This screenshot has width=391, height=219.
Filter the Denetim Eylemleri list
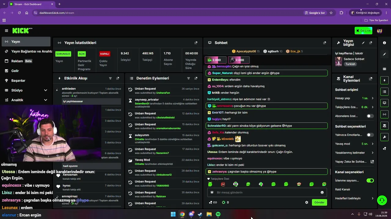point(188,78)
